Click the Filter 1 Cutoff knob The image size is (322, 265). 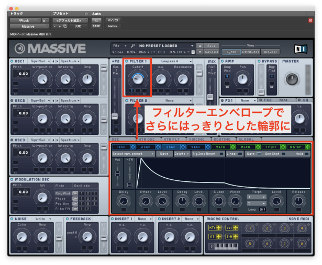click(138, 78)
